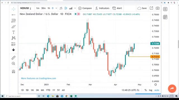Open the Indicators menu
This screenshot has width=179, height=100.
[x=102, y=8]
